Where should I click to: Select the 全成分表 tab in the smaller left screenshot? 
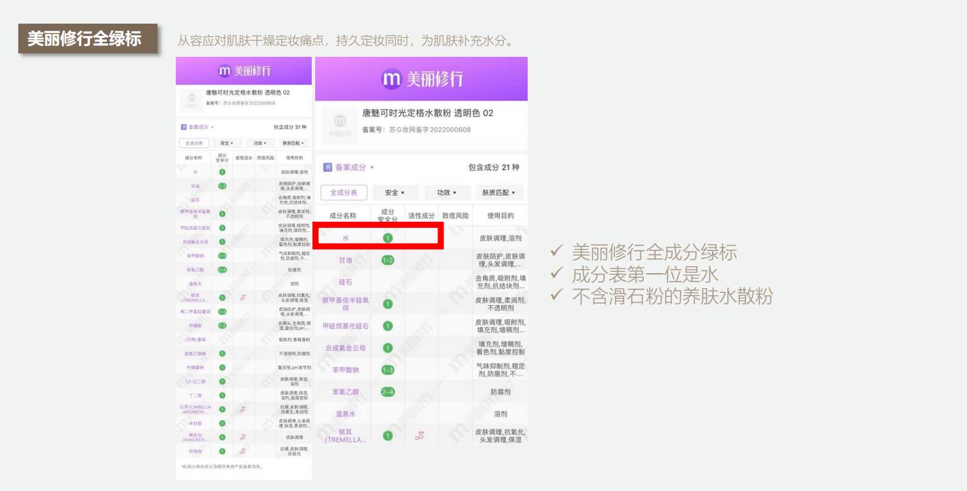193,143
